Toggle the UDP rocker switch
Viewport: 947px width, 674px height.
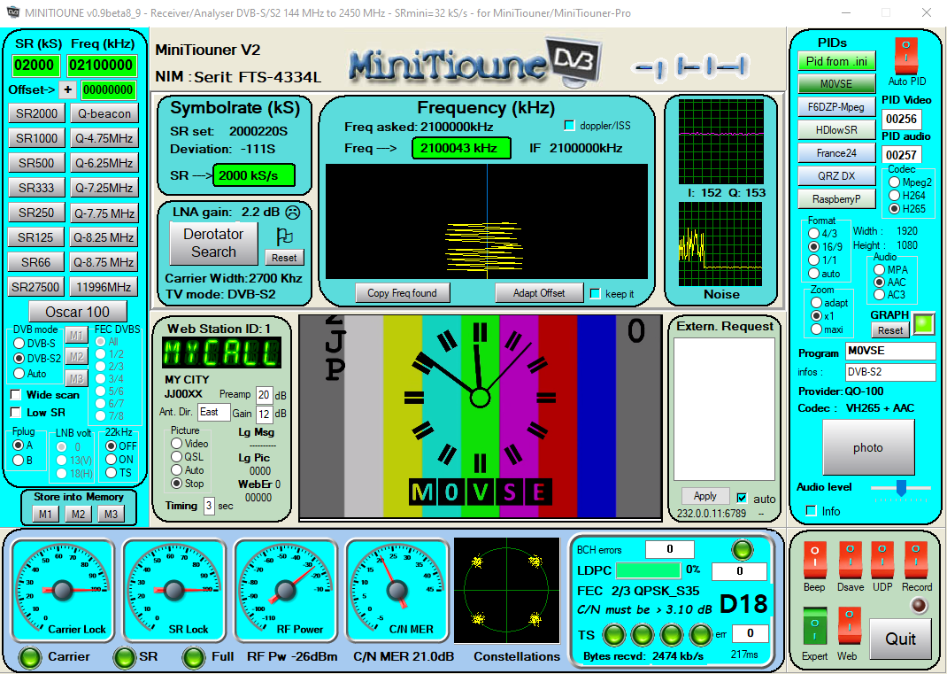tap(882, 561)
